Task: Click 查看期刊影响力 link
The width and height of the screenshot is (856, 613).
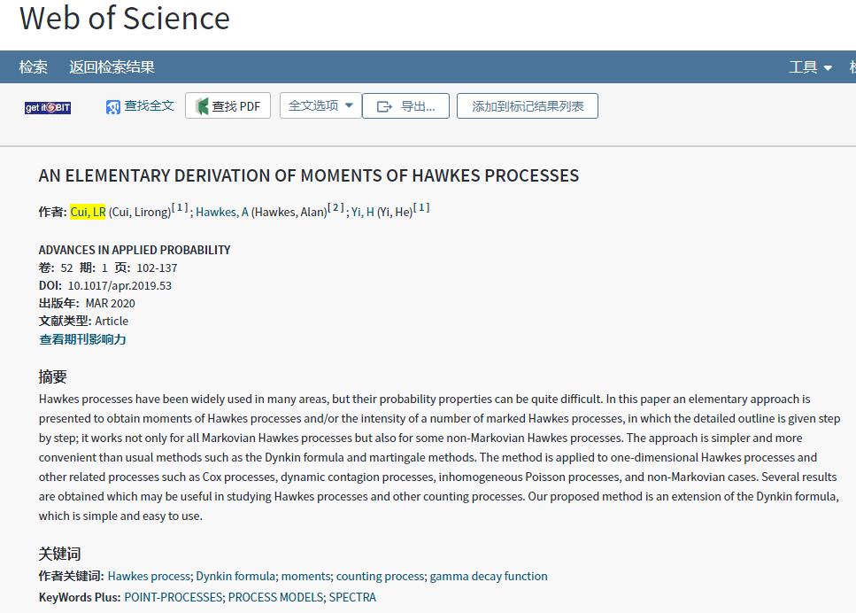Action: click(x=82, y=339)
